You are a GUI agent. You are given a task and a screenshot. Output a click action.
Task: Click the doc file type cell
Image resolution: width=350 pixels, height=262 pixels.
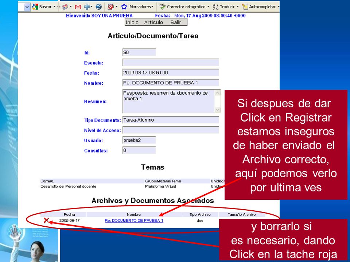click(x=200, y=221)
